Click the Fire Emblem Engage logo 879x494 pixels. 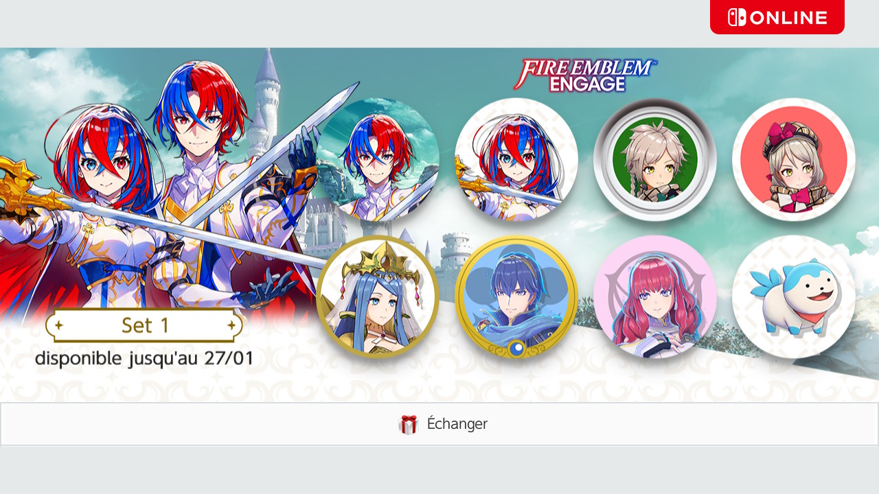point(586,75)
